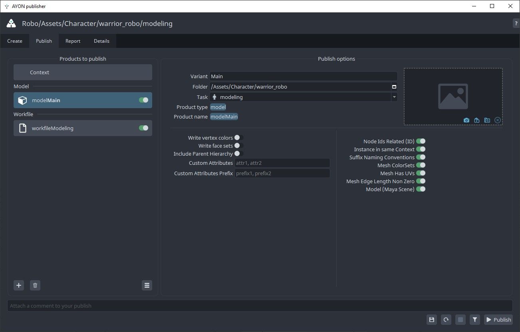Enable the Write vertex colors toggle
This screenshot has width=520, height=332.
point(239,138)
